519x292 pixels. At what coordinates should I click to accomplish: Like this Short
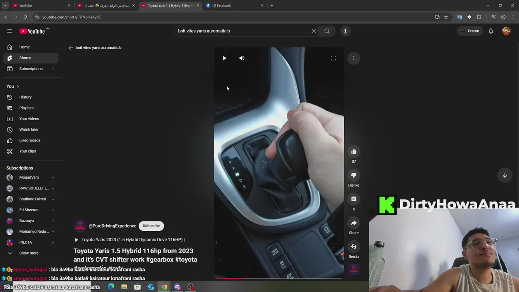[354, 151]
